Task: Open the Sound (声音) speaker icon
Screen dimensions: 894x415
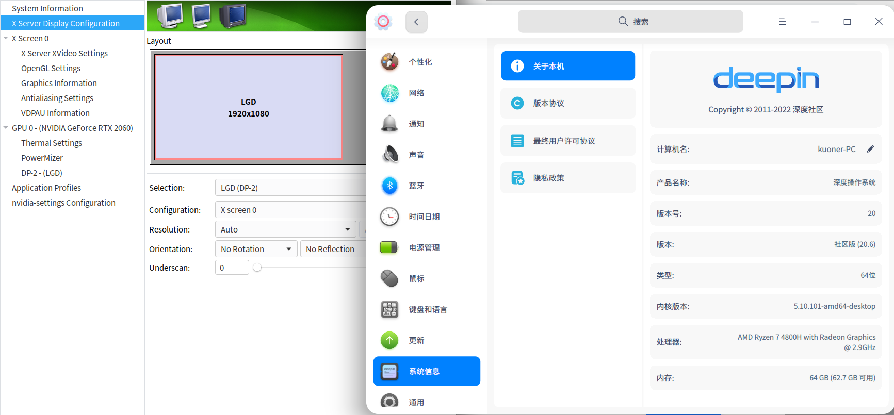Action: (389, 155)
